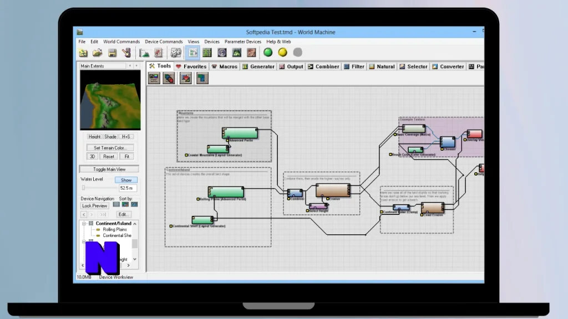The image size is (568, 319).
Task: Switch to the Generator tab
Action: (258, 66)
